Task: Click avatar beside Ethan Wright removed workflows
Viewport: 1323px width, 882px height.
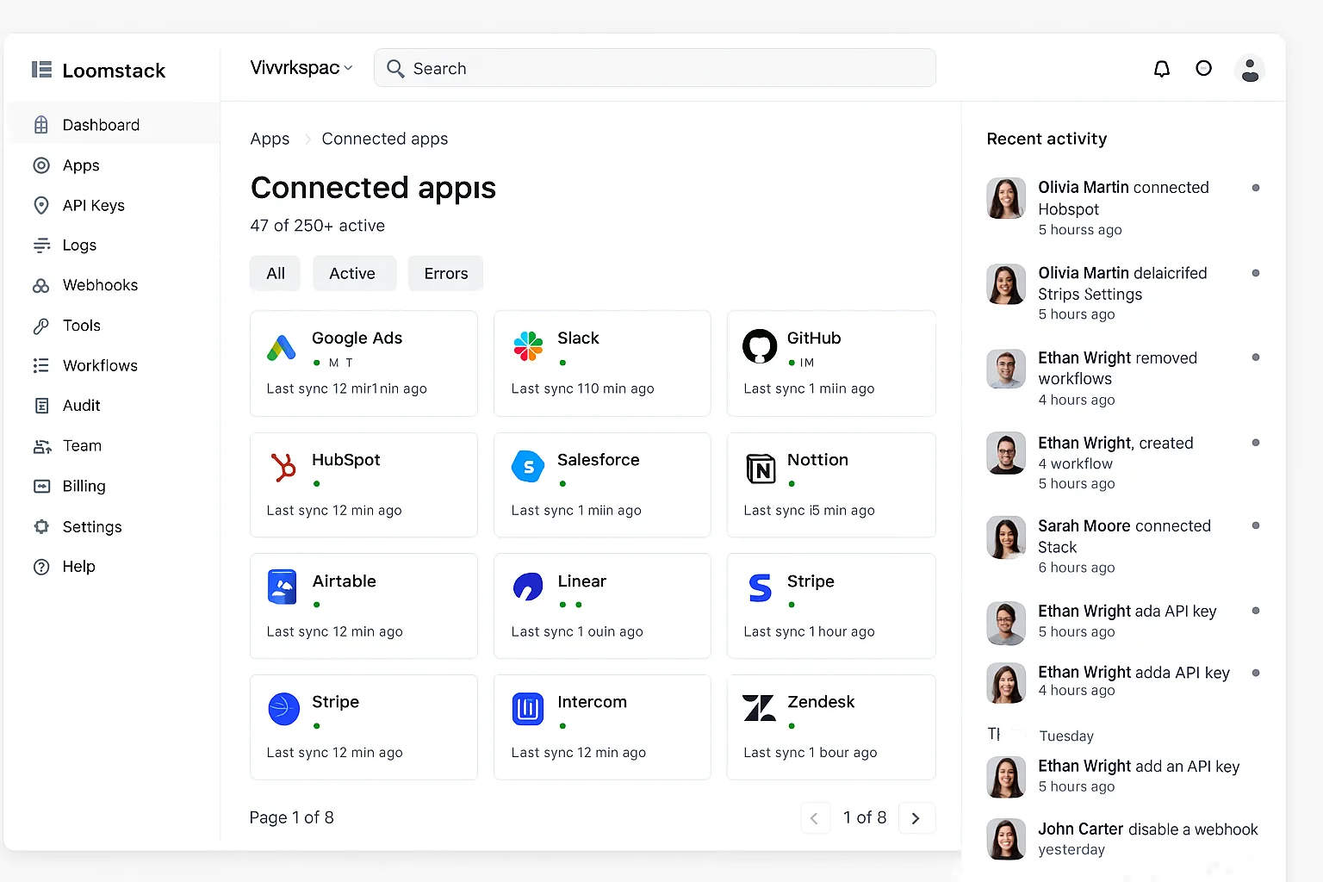Action: pos(1006,369)
